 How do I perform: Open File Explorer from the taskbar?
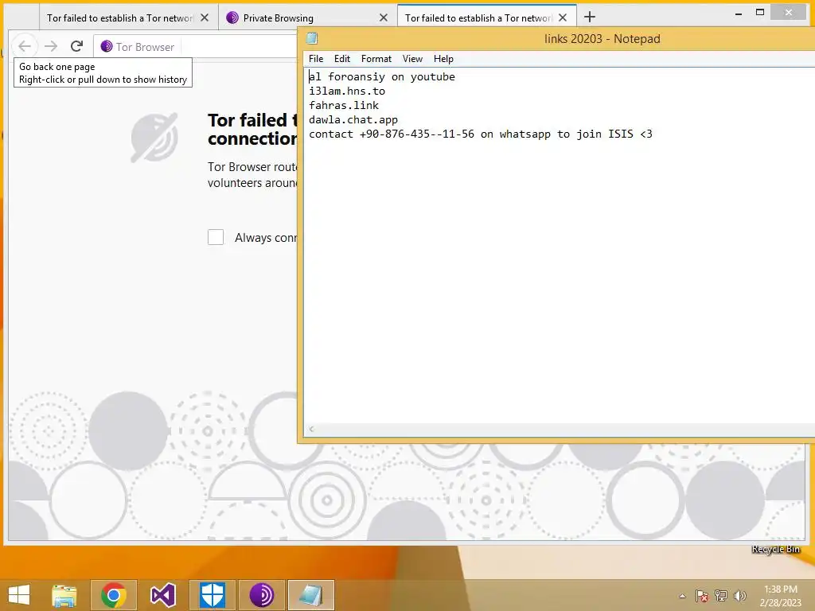tap(64, 595)
